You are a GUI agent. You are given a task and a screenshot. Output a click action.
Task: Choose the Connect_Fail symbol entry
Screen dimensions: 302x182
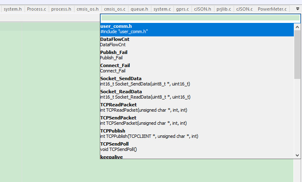(x=197, y=68)
